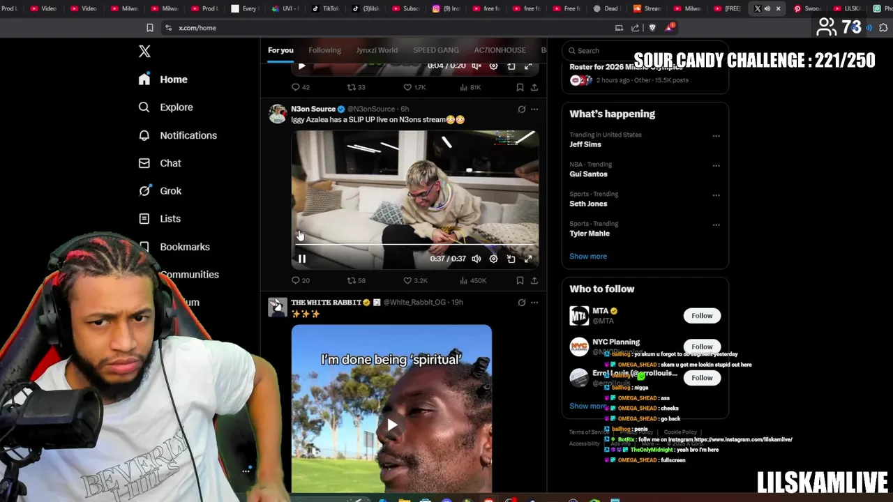893x502 pixels.
Task: Switch to the For you tab
Action: click(280, 50)
